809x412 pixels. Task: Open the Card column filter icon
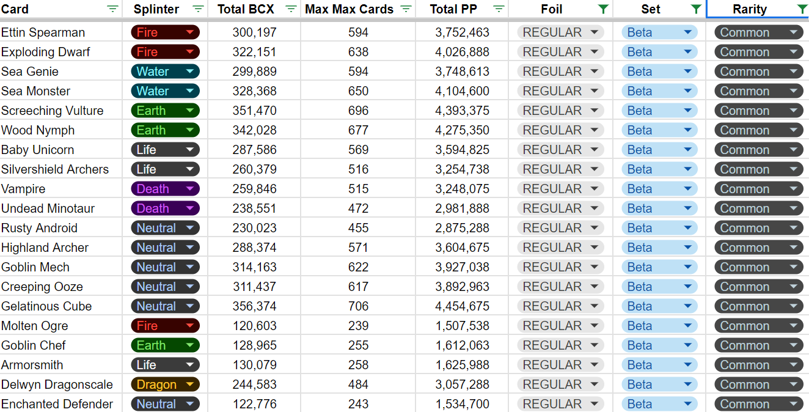[x=112, y=9]
